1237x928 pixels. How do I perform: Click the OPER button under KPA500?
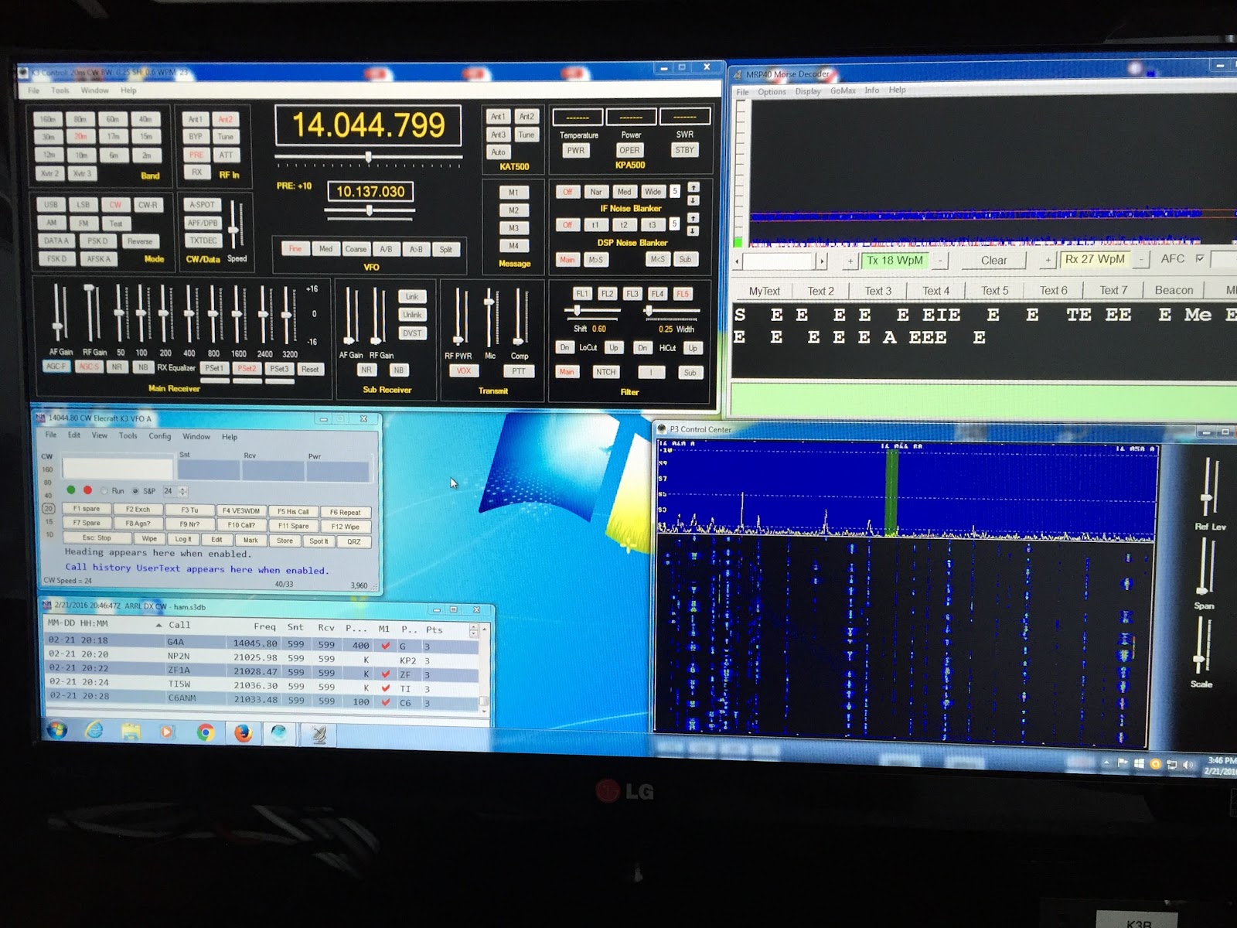click(629, 150)
